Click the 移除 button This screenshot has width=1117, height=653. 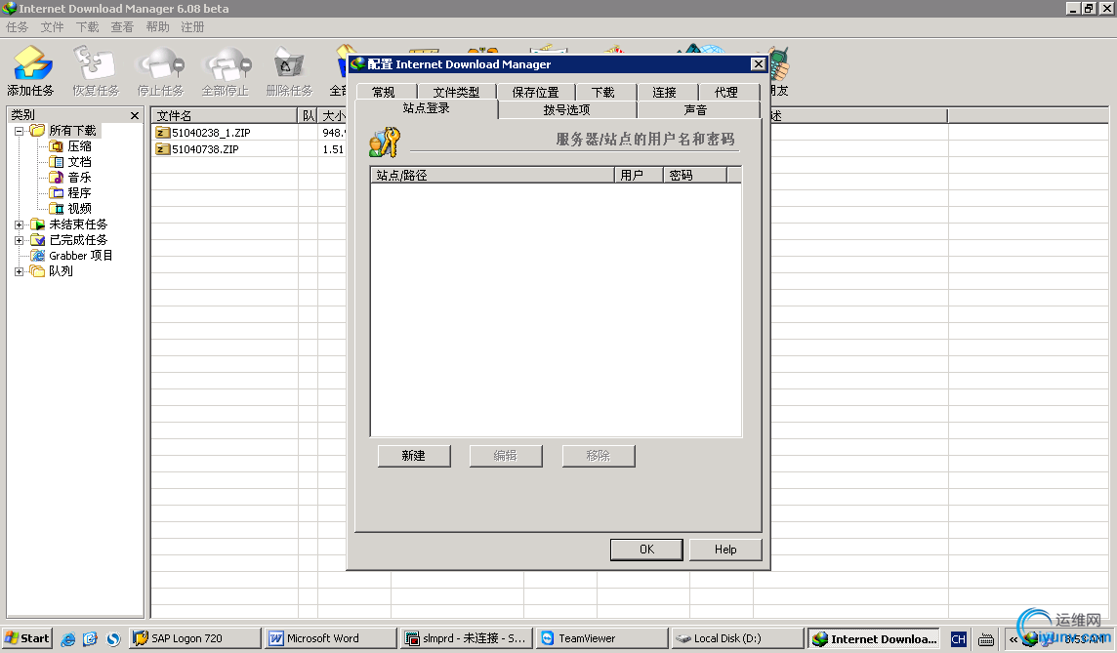click(599, 456)
